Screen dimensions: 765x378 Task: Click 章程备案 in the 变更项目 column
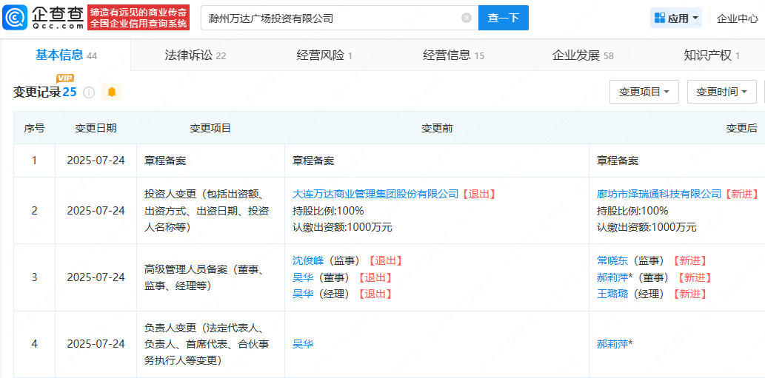[x=165, y=161]
